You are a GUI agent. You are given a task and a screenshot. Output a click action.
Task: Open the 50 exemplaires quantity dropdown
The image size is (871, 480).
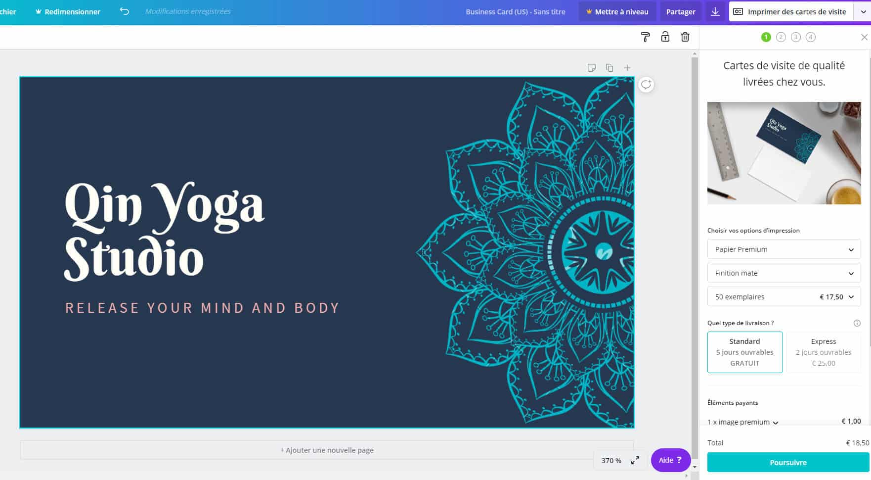coord(784,297)
